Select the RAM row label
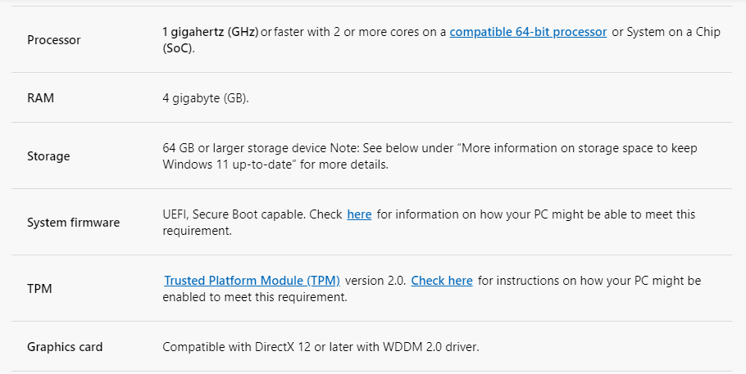The image size is (746, 374). pos(40,98)
